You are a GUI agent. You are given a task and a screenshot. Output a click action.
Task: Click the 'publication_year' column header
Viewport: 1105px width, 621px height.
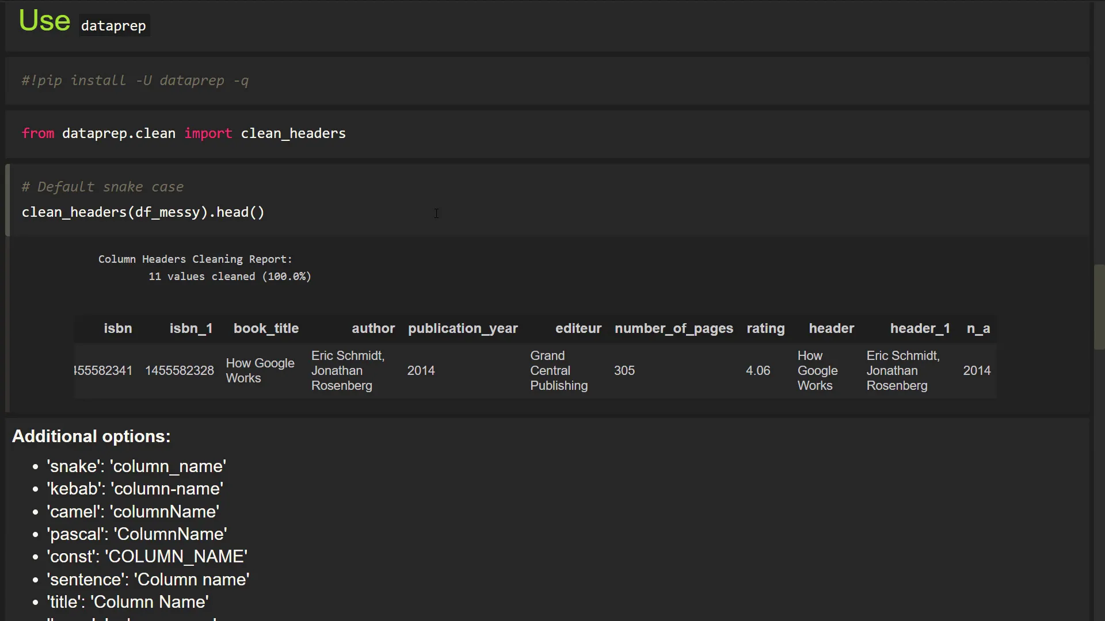(463, 328)
